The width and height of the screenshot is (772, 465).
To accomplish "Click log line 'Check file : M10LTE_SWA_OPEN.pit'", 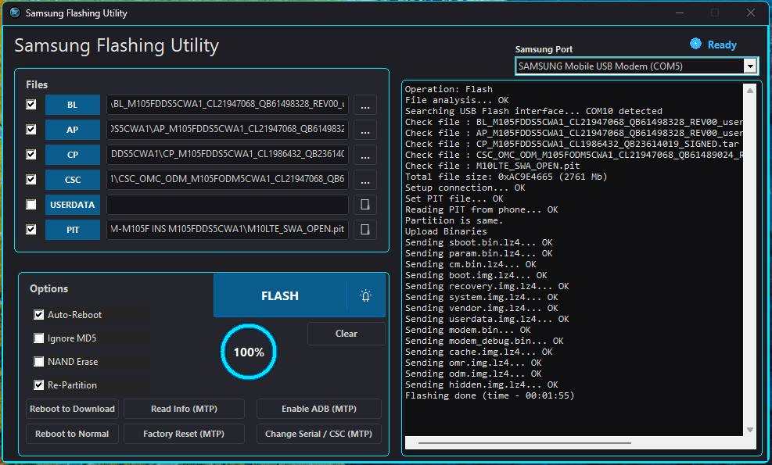I will click(x=492, y=166).
